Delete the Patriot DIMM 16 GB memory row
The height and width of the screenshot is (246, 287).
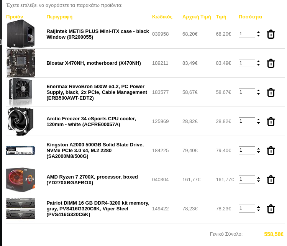(271, 209)
